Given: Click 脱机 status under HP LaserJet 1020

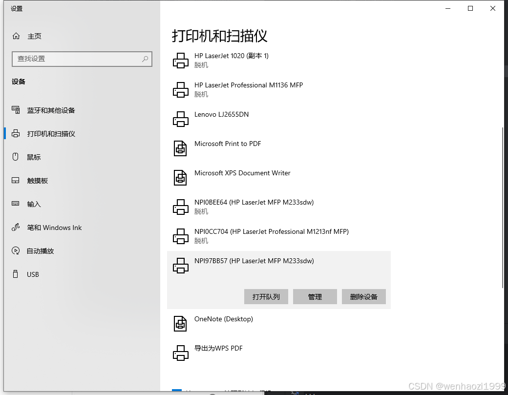Looking at the screenshot, I should point(201,65).
